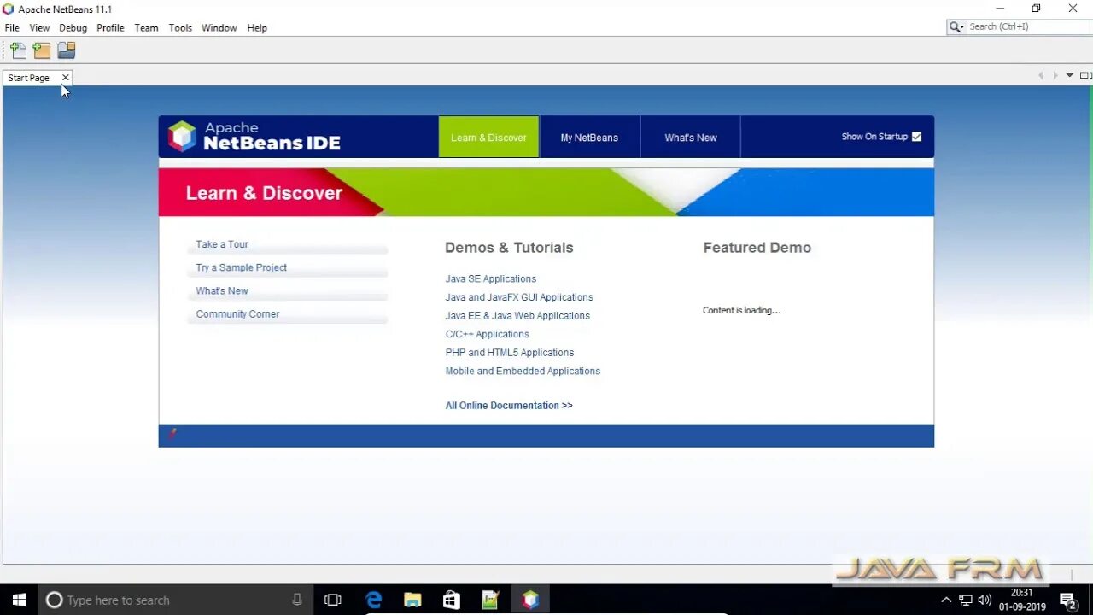Open File Explorer from taskbar
Screen dimensions: 1093x615
coord(412,600)
